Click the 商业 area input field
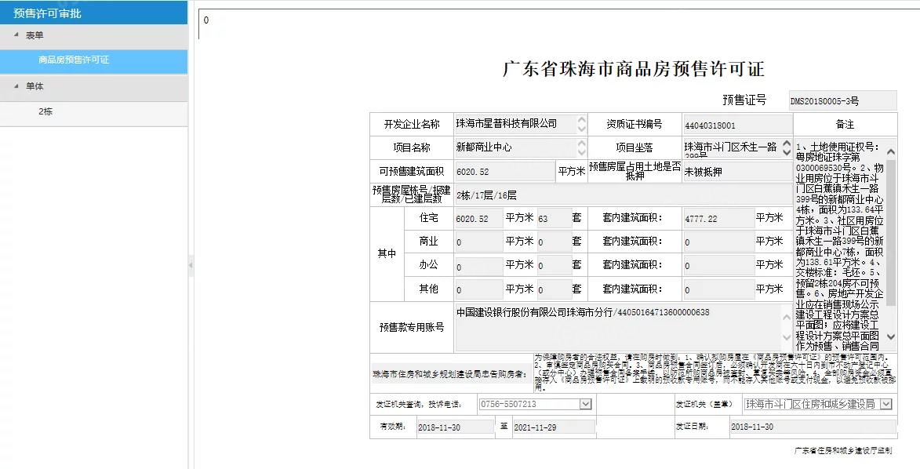The width and height of the screenshot is (920, 469). click(x=478, y=242)
